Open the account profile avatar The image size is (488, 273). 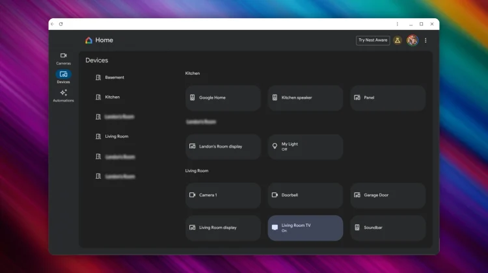(412, 40)
